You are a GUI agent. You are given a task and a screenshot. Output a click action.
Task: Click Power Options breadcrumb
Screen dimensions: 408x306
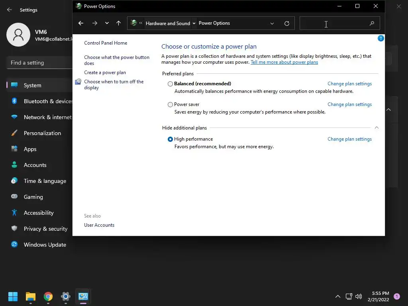214,23
